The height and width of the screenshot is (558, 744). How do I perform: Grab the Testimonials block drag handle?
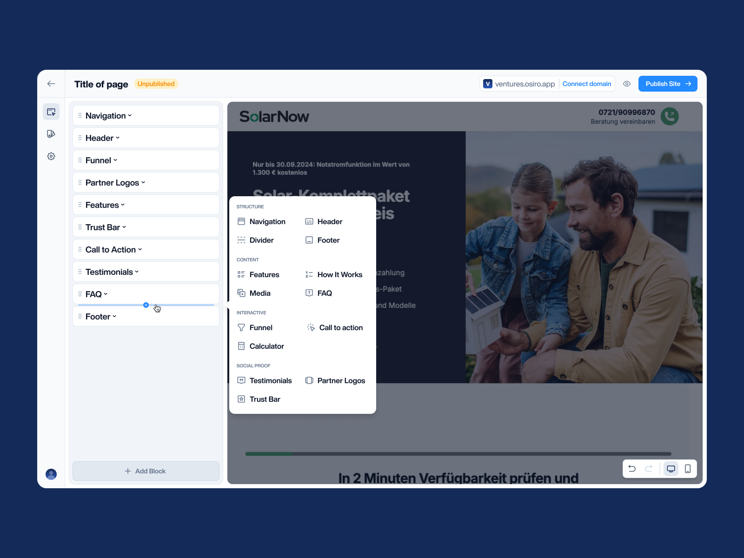pos(80,272)
